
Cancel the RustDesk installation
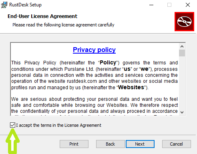(x=177, y=144)
